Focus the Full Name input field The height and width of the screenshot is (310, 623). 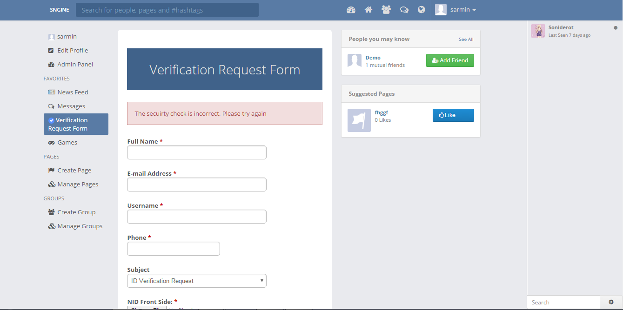196,152
